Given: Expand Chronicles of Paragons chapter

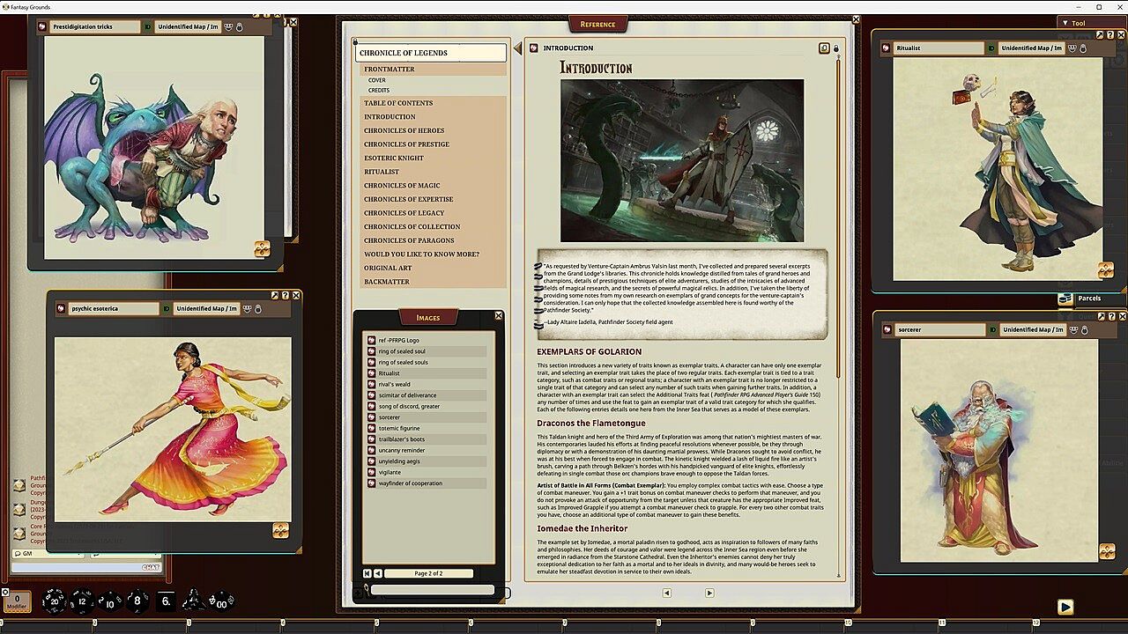Looking at the screenshot, I should click(410, 240).
